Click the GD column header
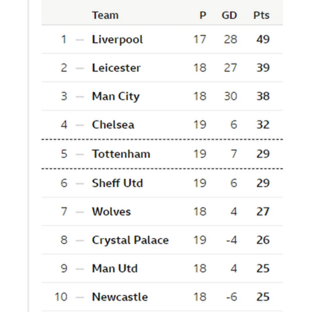The height and width of the screenshot is (312, 312). (229, 15)
